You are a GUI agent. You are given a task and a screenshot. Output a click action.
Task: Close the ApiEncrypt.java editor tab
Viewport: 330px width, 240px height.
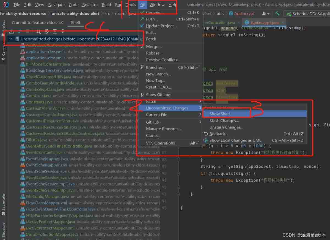[282, 23]
